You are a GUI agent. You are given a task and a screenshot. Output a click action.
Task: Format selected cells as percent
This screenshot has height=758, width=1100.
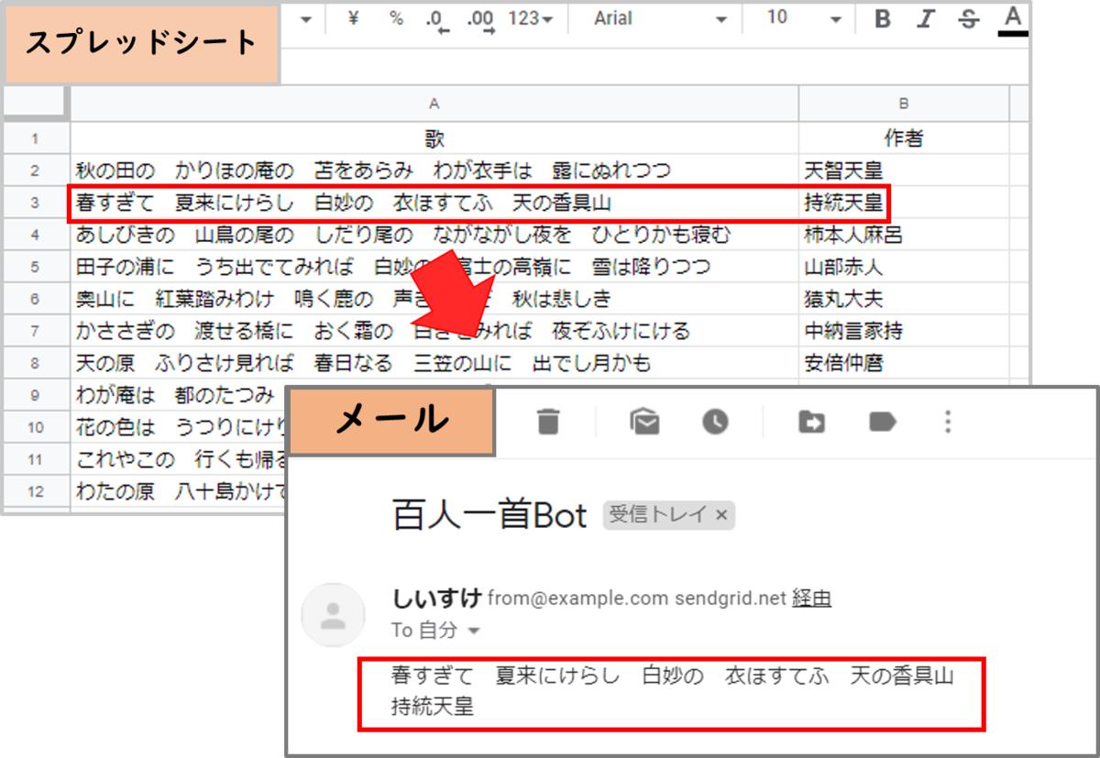[396, 19]
